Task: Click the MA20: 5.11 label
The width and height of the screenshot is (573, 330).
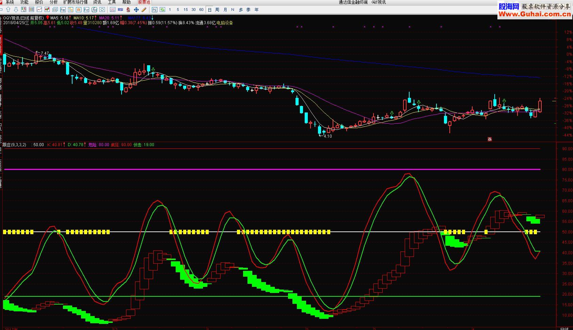Action: point(109,18)
